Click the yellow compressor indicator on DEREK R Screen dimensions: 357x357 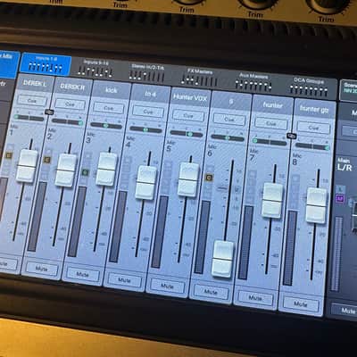coord(47,160)
